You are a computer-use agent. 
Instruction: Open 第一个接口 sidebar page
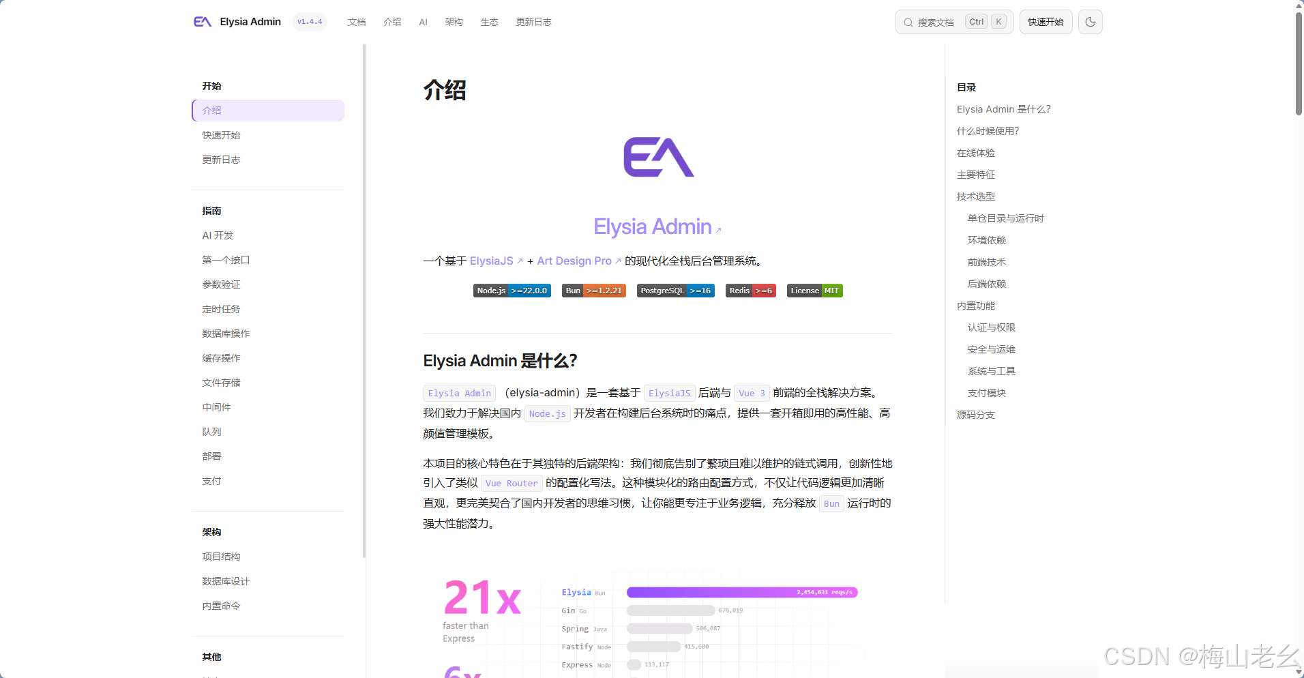coord(226,260)
